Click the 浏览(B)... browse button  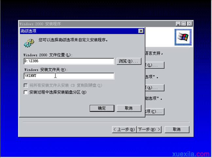coord(129,61)
